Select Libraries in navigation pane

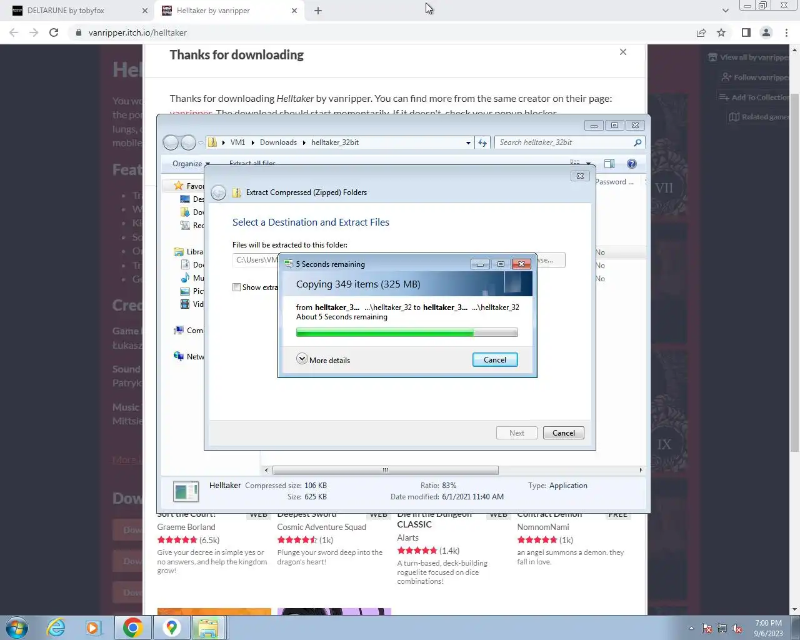189,252
